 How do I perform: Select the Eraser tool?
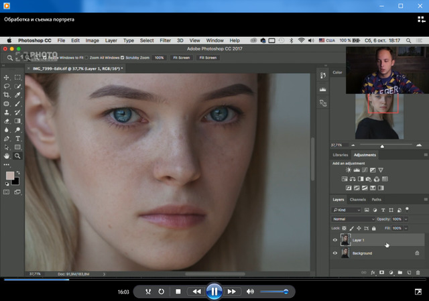click(x=7, y=121)
